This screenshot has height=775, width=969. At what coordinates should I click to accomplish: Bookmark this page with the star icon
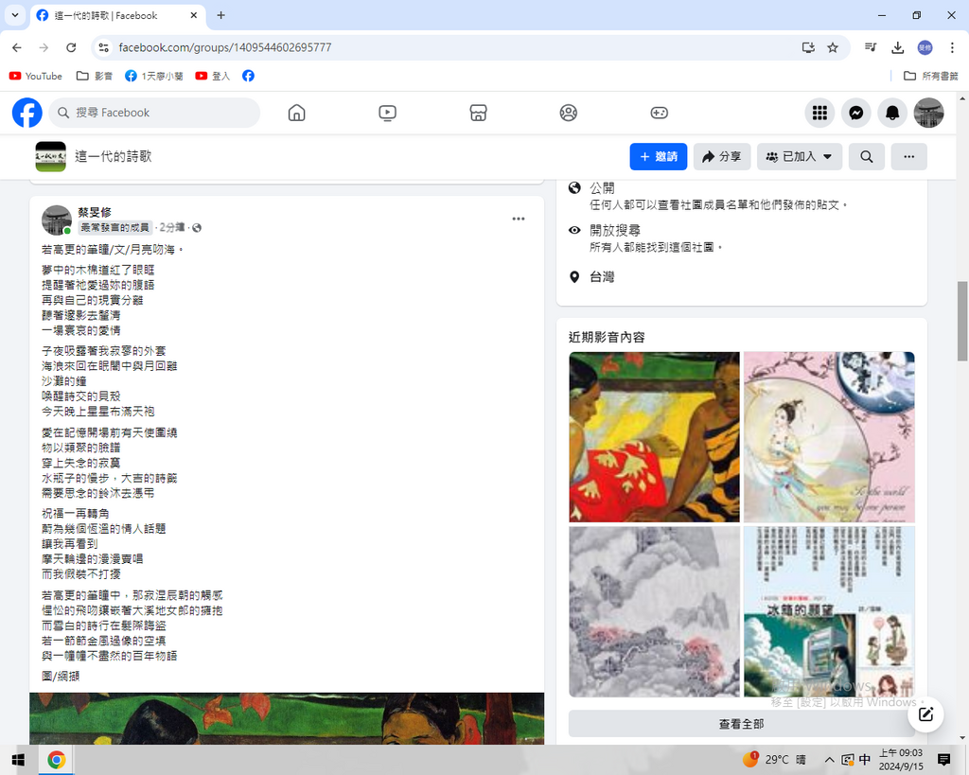coord(833,47)
